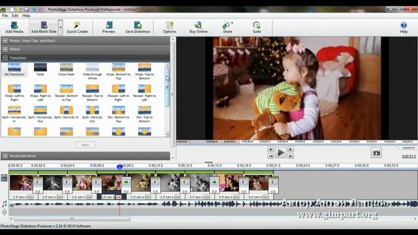Select the black-and-white hat girl slide

[x=53, y=183]
